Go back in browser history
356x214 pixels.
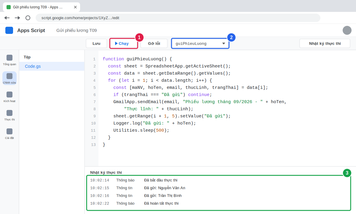pyautogui.click(x=7, y=18)
